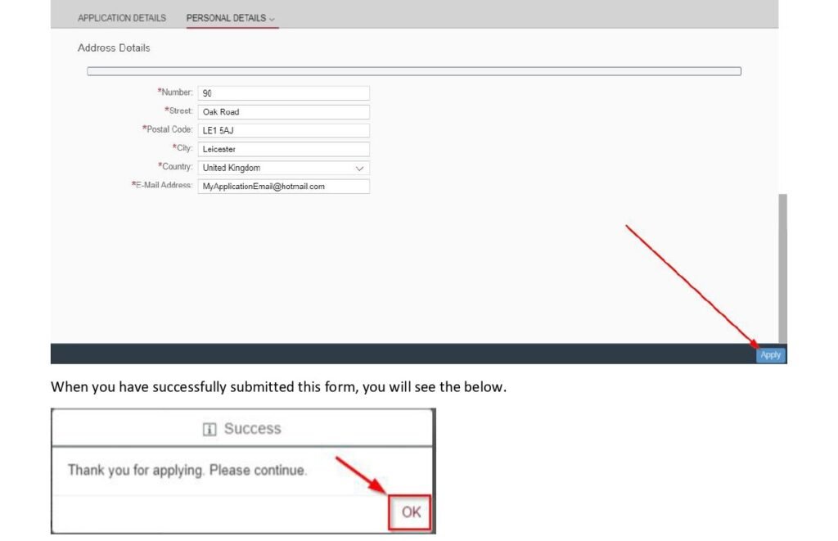838x541 pixels.
Task: Click the Number input field
Action: [283, 93]
